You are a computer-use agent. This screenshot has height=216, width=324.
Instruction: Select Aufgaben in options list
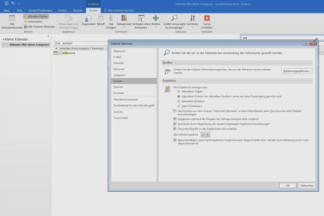click(134, 75)
